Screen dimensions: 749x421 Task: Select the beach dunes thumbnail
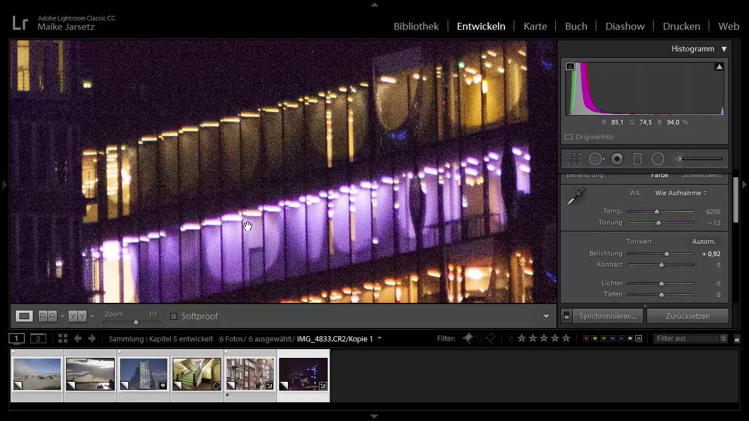(x=37, y=374)
